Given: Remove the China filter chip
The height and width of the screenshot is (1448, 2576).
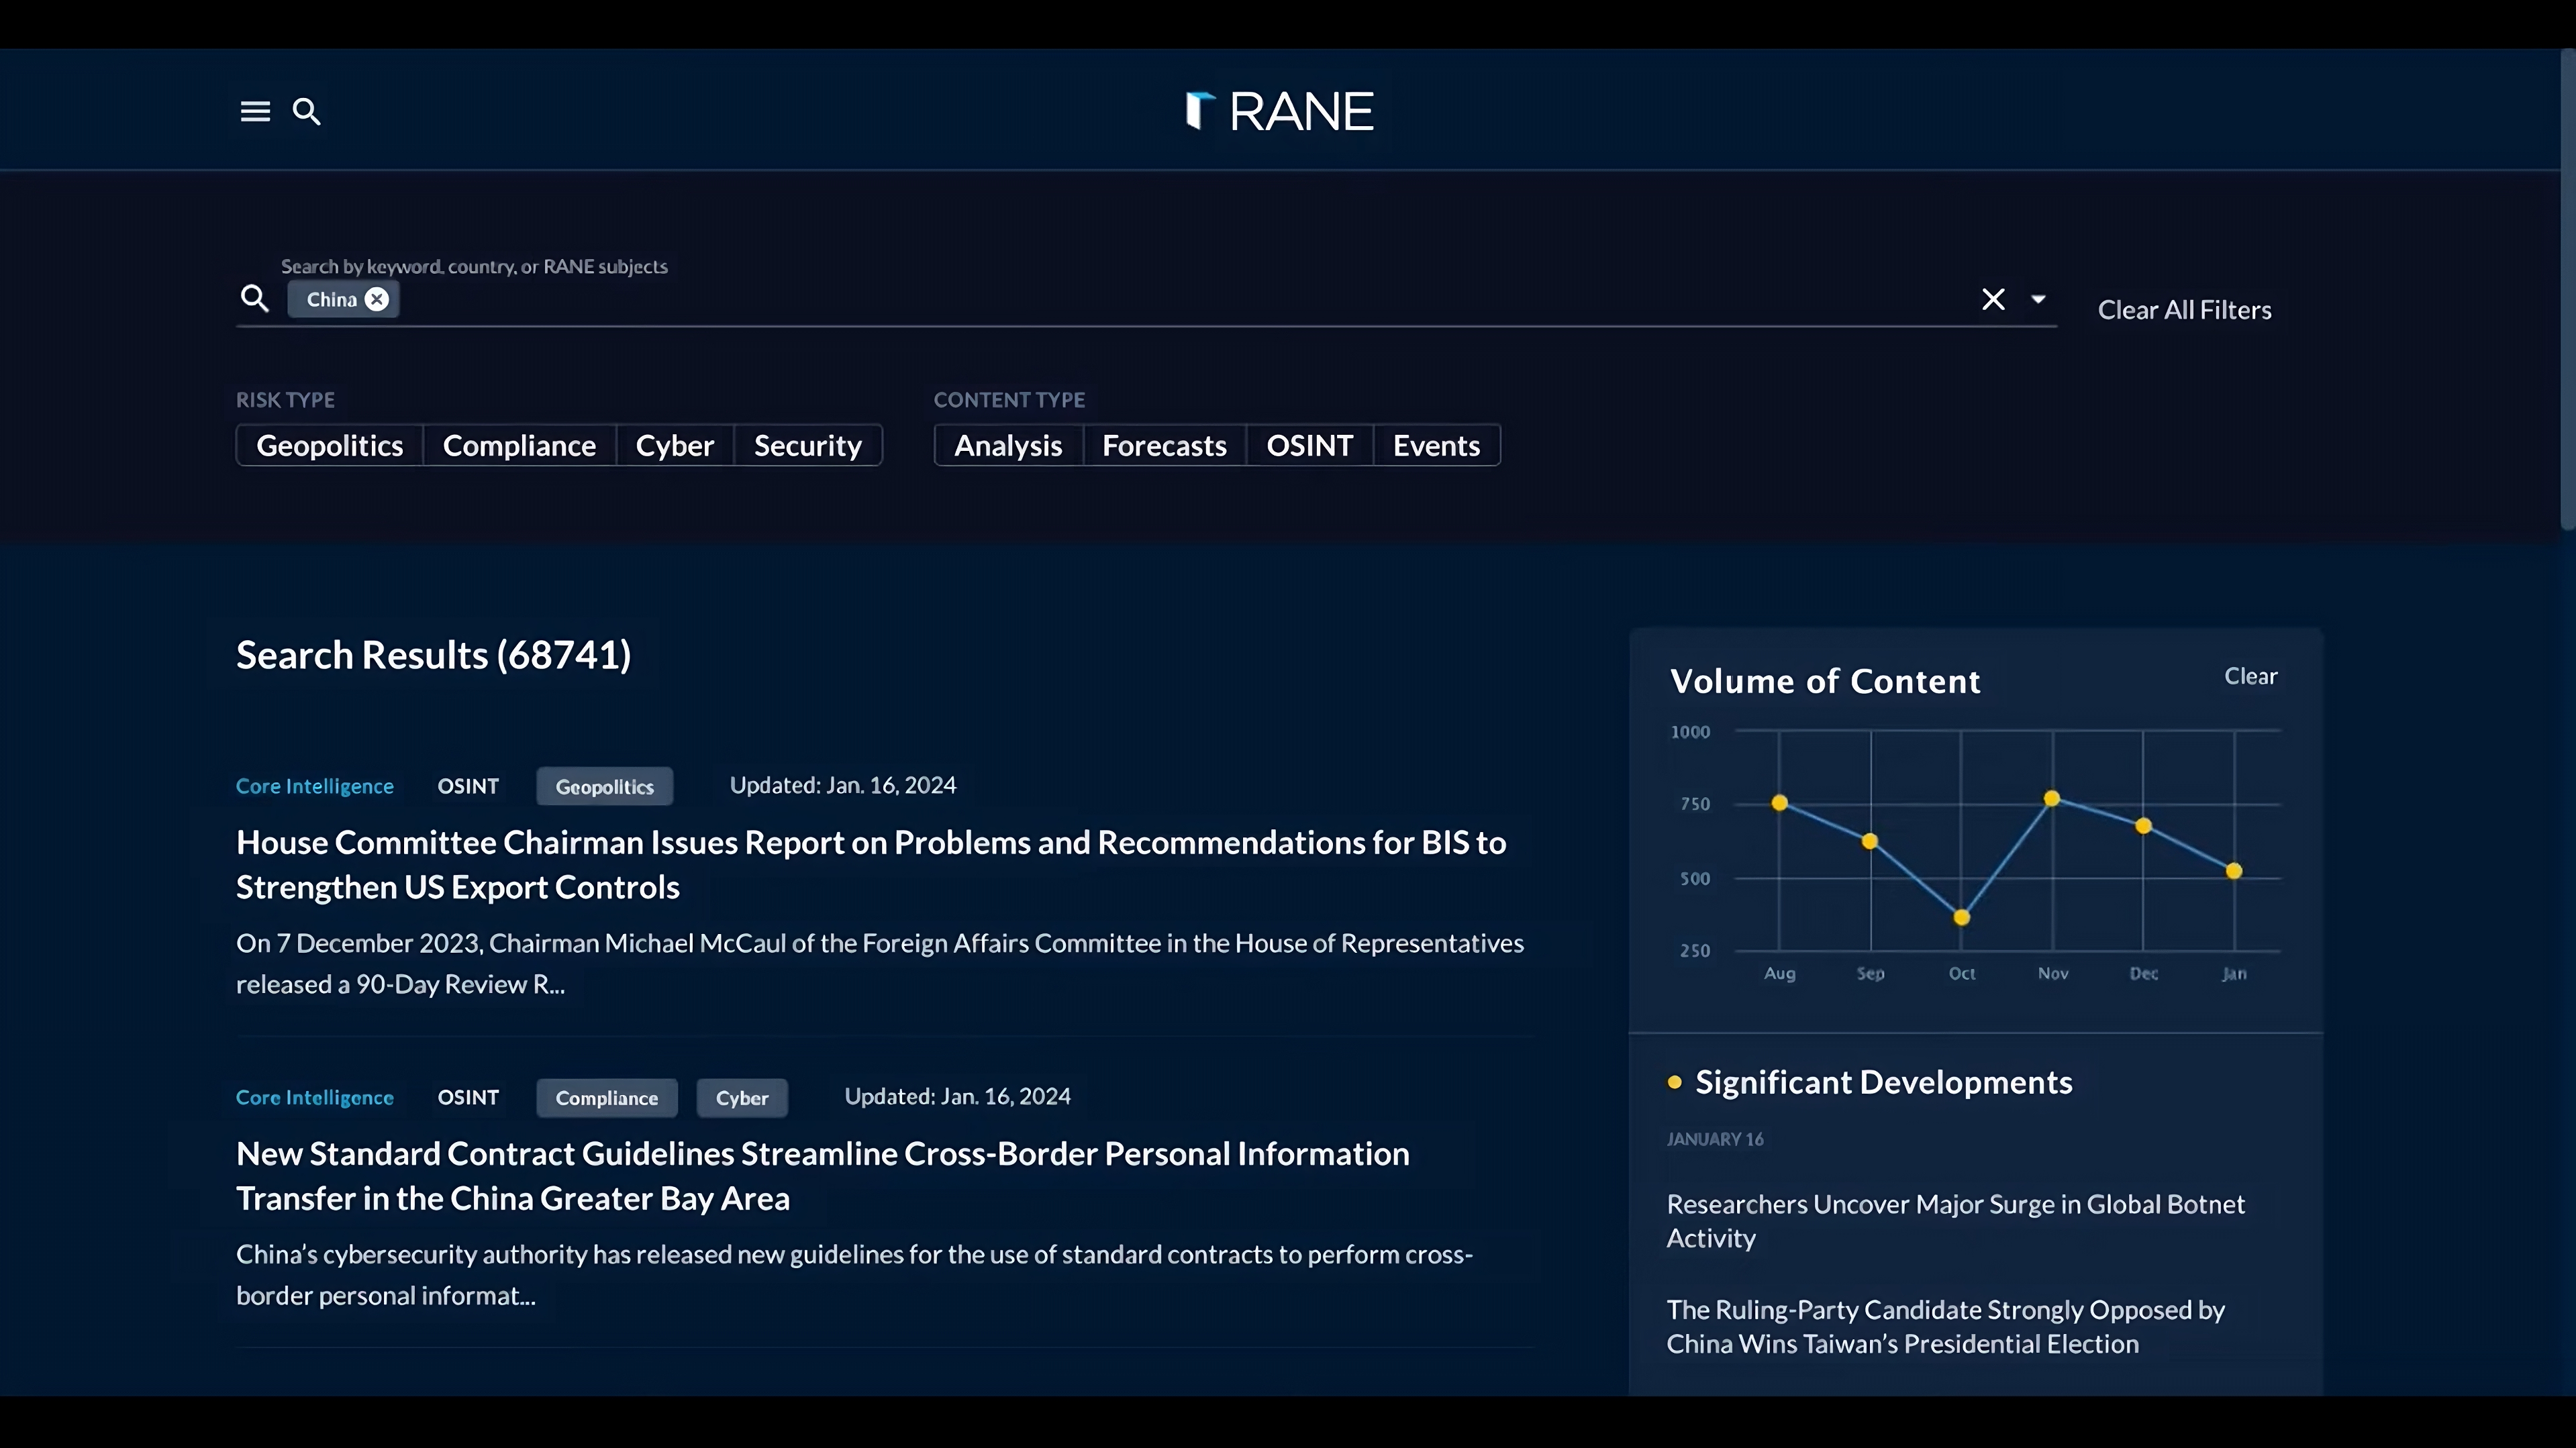Looking at the screenshot, I should pyautogui.click(x=377, y=299).
